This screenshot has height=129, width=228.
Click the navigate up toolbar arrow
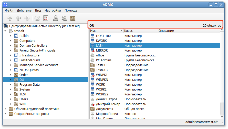pos(10,18)
